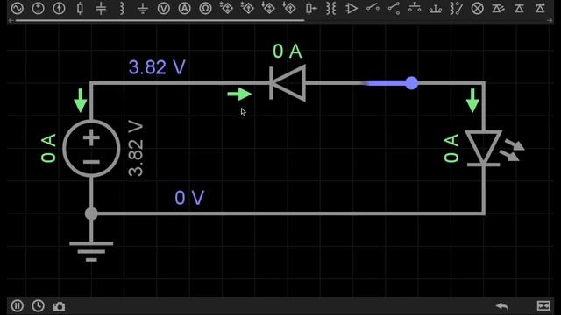The height and width of the screenshot is (315, 561).
Task: Open the simulation time clock settings
Action: [38, 305]
